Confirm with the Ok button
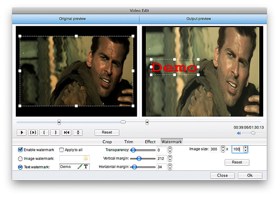Viewport: 279px width, 197px height. [x=250, y=175]
